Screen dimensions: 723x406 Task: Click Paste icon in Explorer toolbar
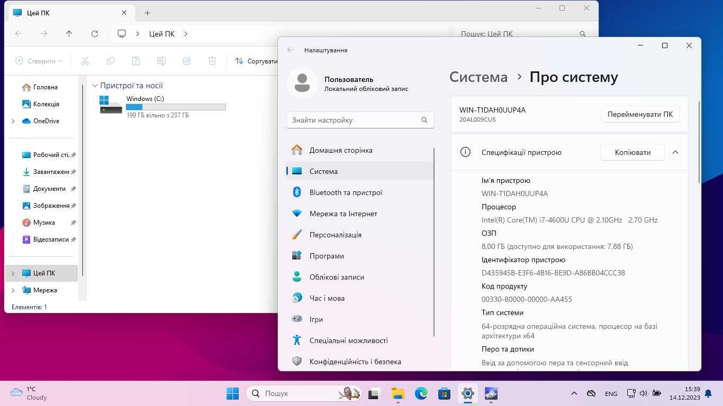coord(136,61)
